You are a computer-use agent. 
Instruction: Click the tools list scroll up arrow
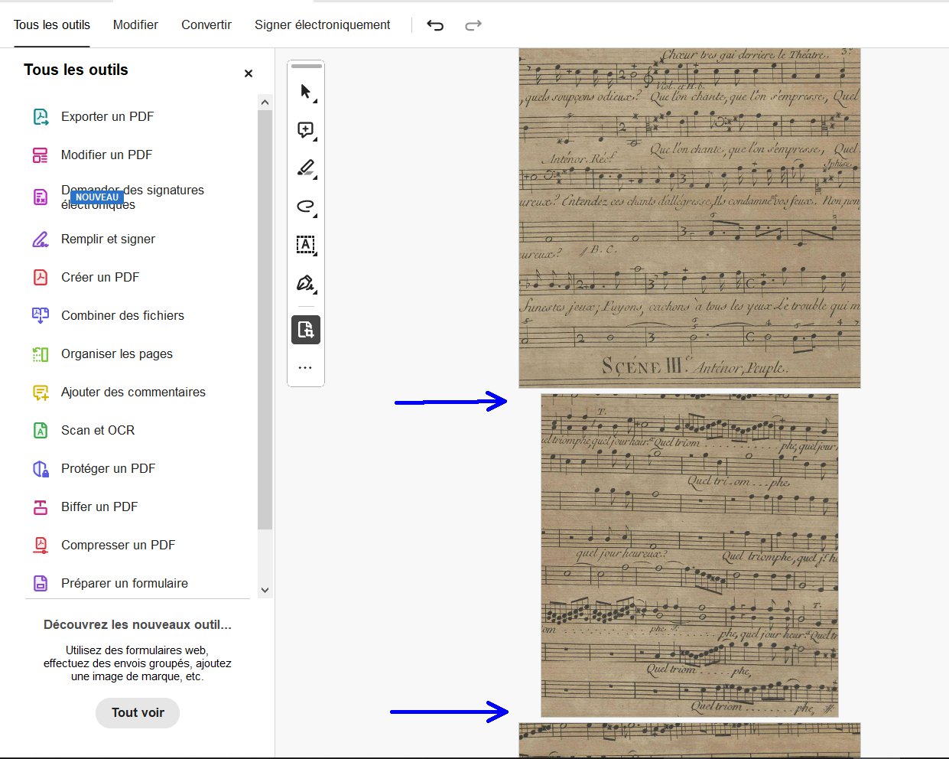tap(265, 102)
